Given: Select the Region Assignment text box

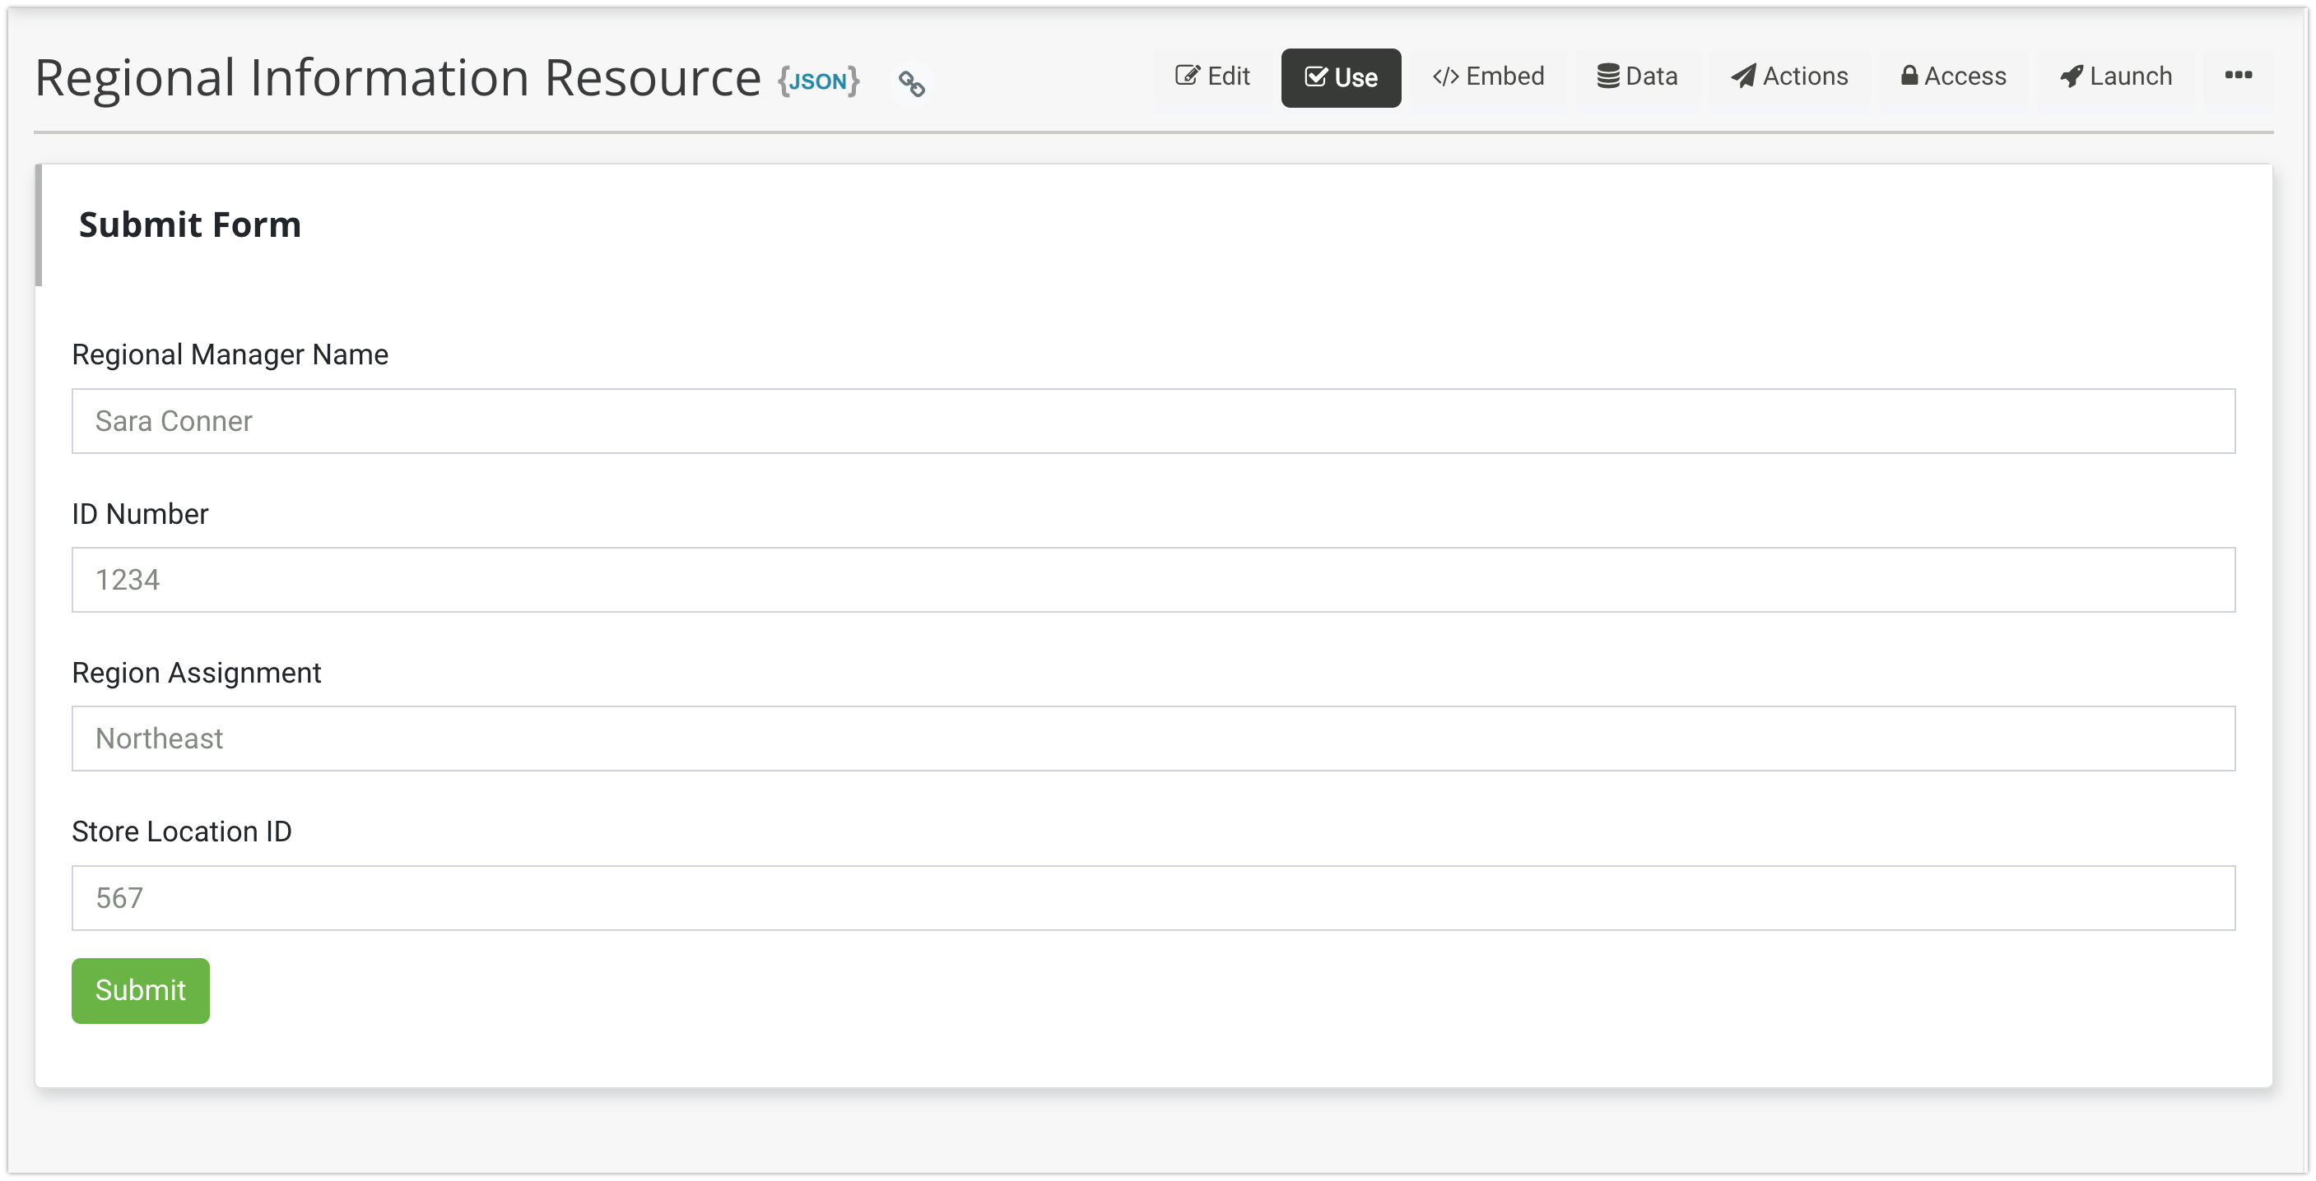Looking at the screenshot, I should click(1152, 739).
